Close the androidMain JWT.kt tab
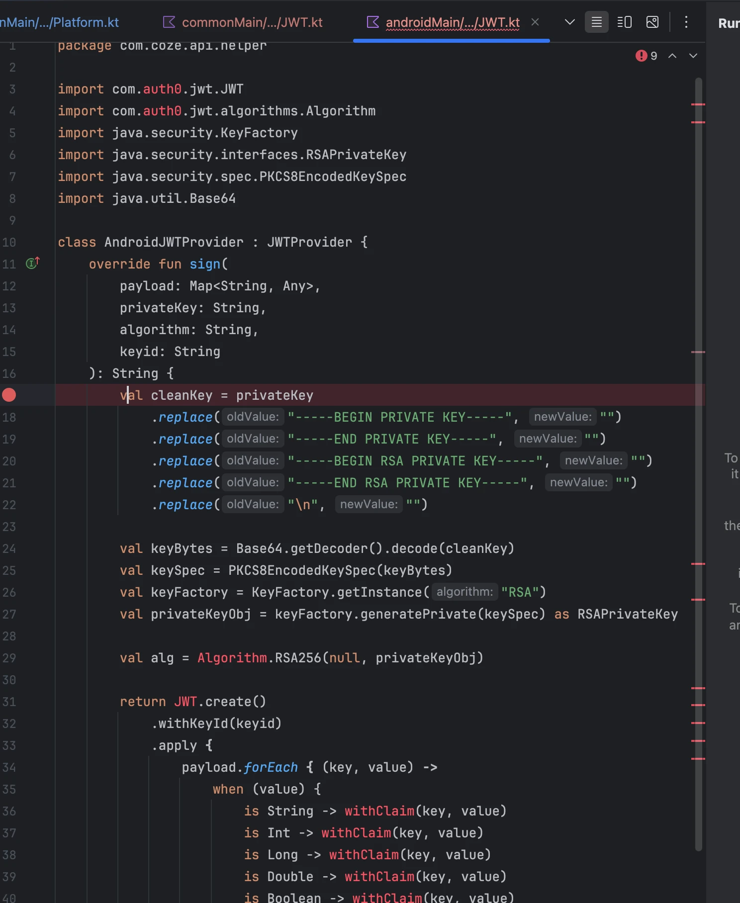The image size is (740, 903). (535, 22)
